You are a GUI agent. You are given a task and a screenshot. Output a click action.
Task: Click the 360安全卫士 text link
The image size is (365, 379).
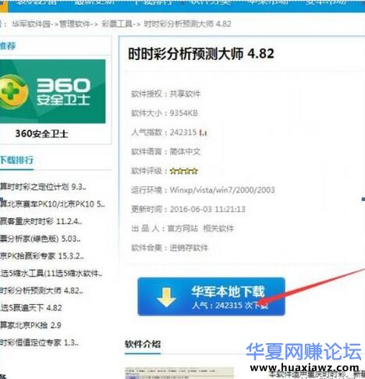(41, 133)
